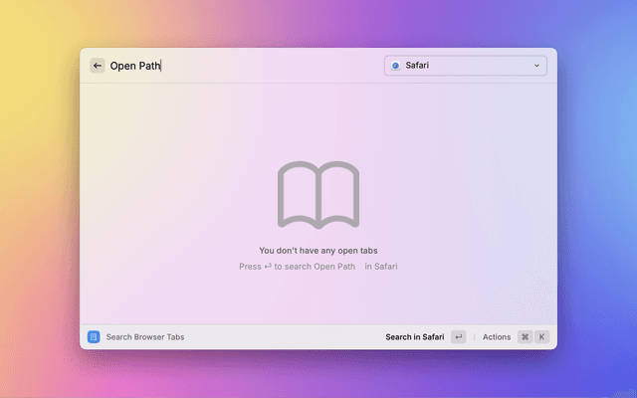Open the Actions menu
Image resolution: width=637 pixels, height=398 pixels.
pyautogui.click(x=496, y=337)
